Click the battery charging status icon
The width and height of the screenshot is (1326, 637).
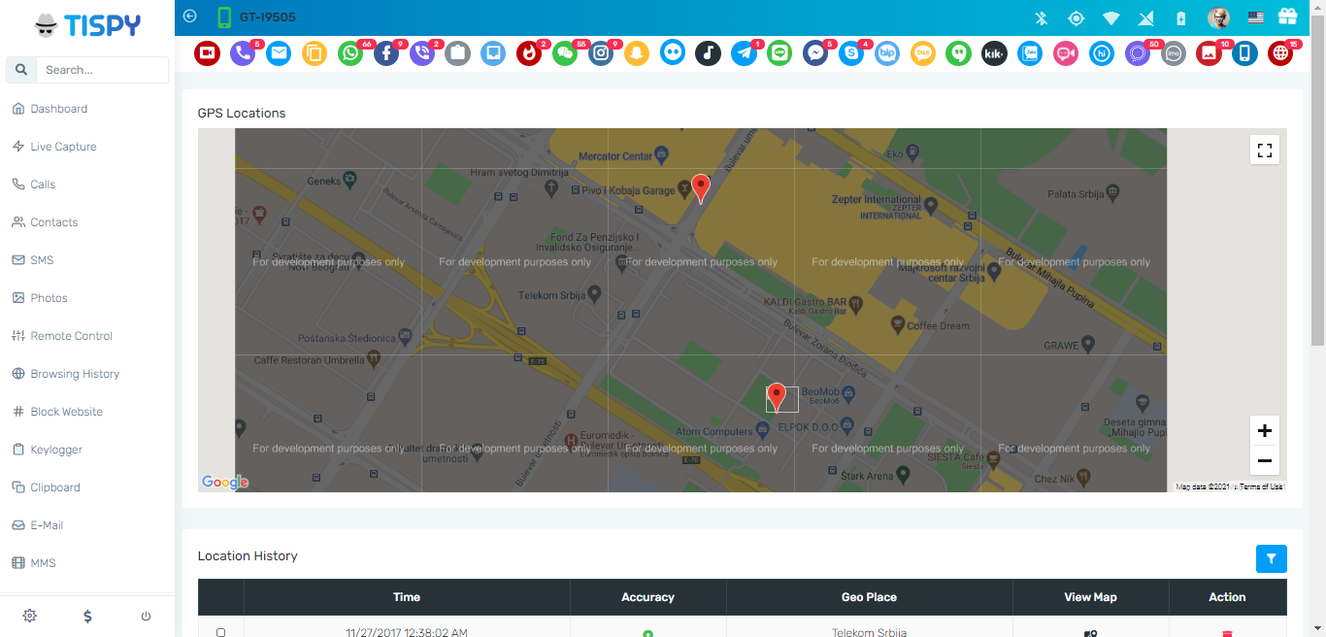[x=1180, y=17]
